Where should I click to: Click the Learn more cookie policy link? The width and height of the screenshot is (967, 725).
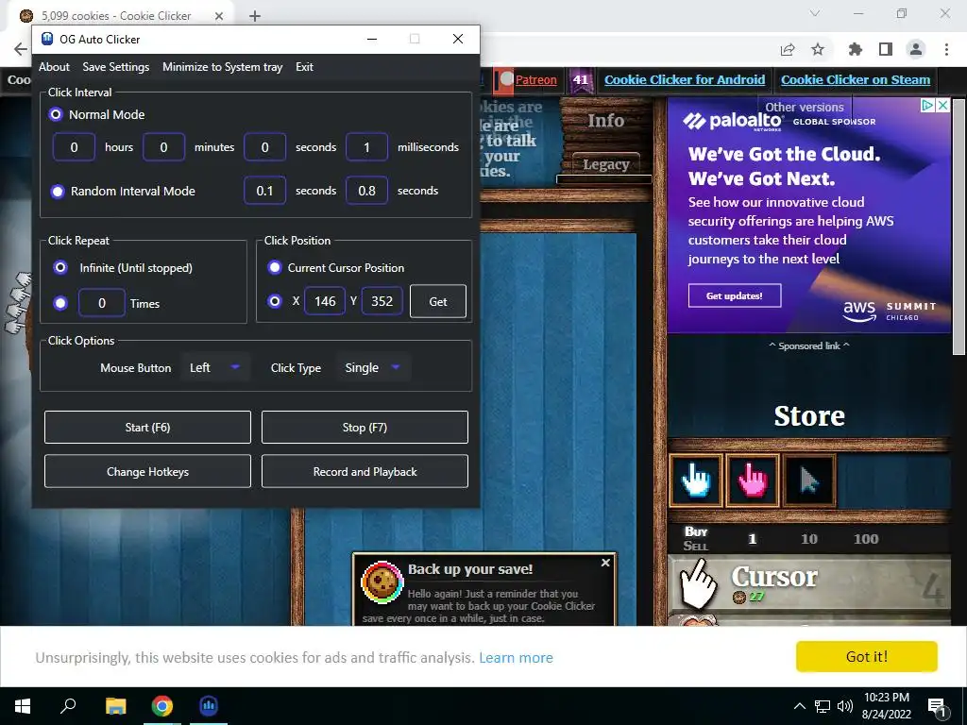(x=516, y=658)
